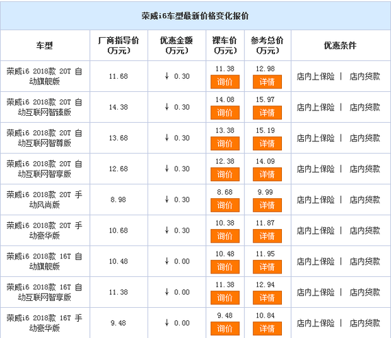Click 店内贷款 in 16T 自动旗舰版 row

(x=365, y=261)
